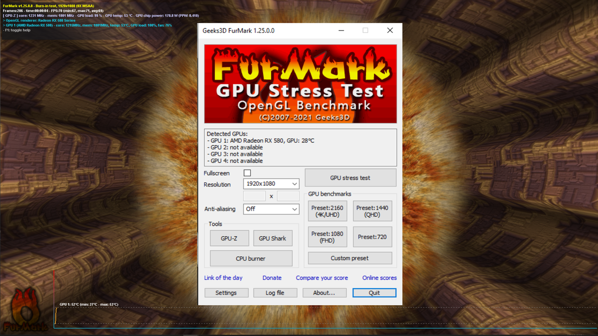Image resolution: width=598 pixels, height=336 pixels.
Task: Click the 'OpenGL renderer: Radeon RX 580 Series' line
Action: point(39,20)
